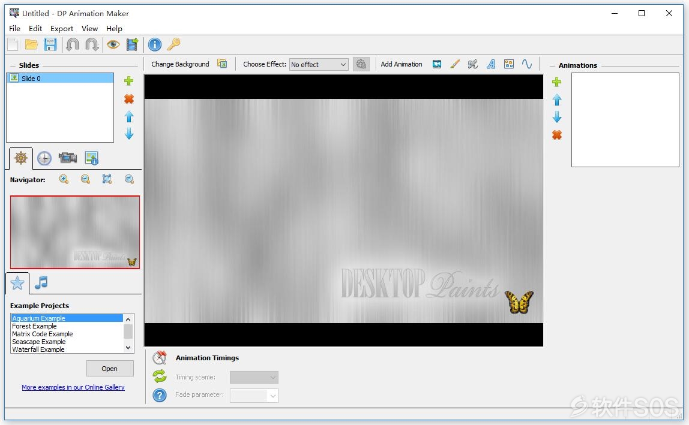Add wave animation icon
This screenshot has height=425, width=689.
[527, 64]
